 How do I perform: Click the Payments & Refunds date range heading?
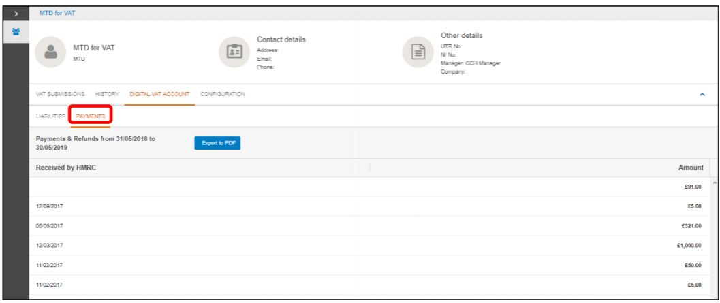[95, 142]
